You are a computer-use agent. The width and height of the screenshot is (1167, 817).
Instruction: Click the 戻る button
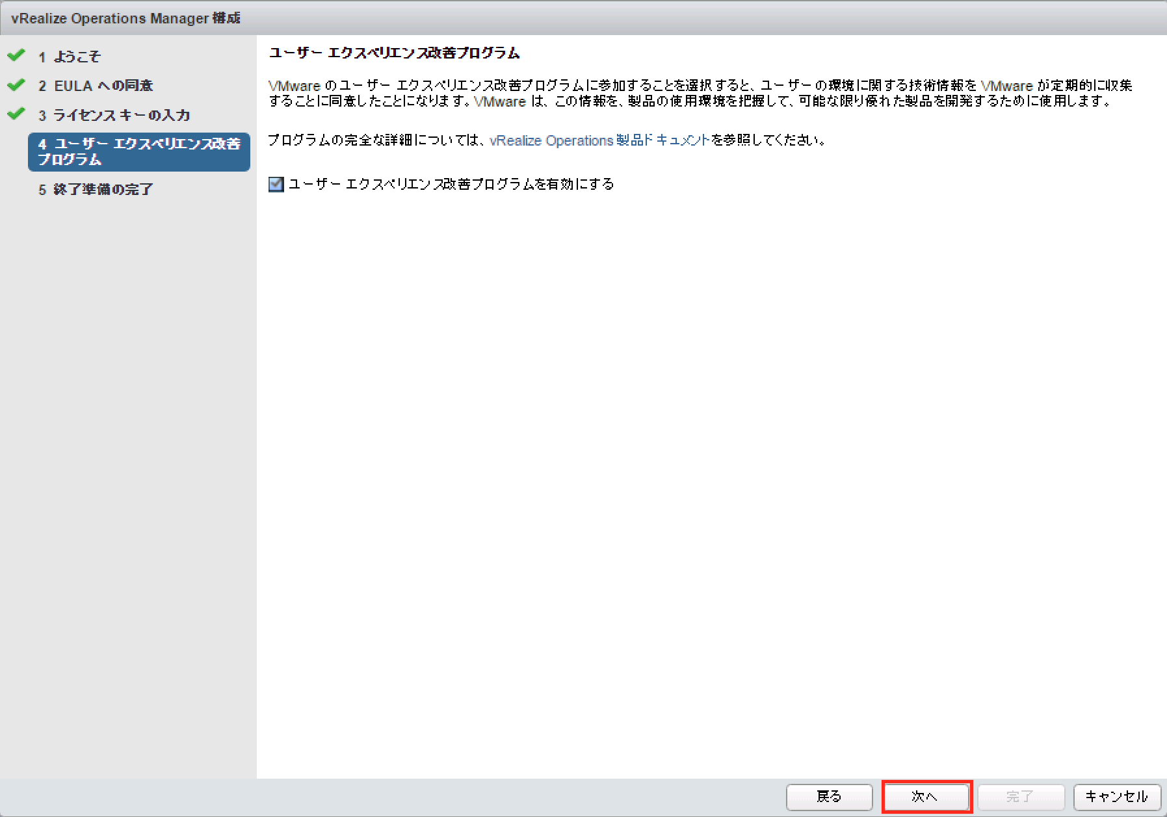click(x=829, y=796)
